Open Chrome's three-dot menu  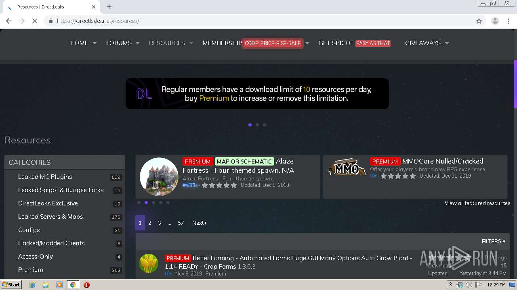508,21
